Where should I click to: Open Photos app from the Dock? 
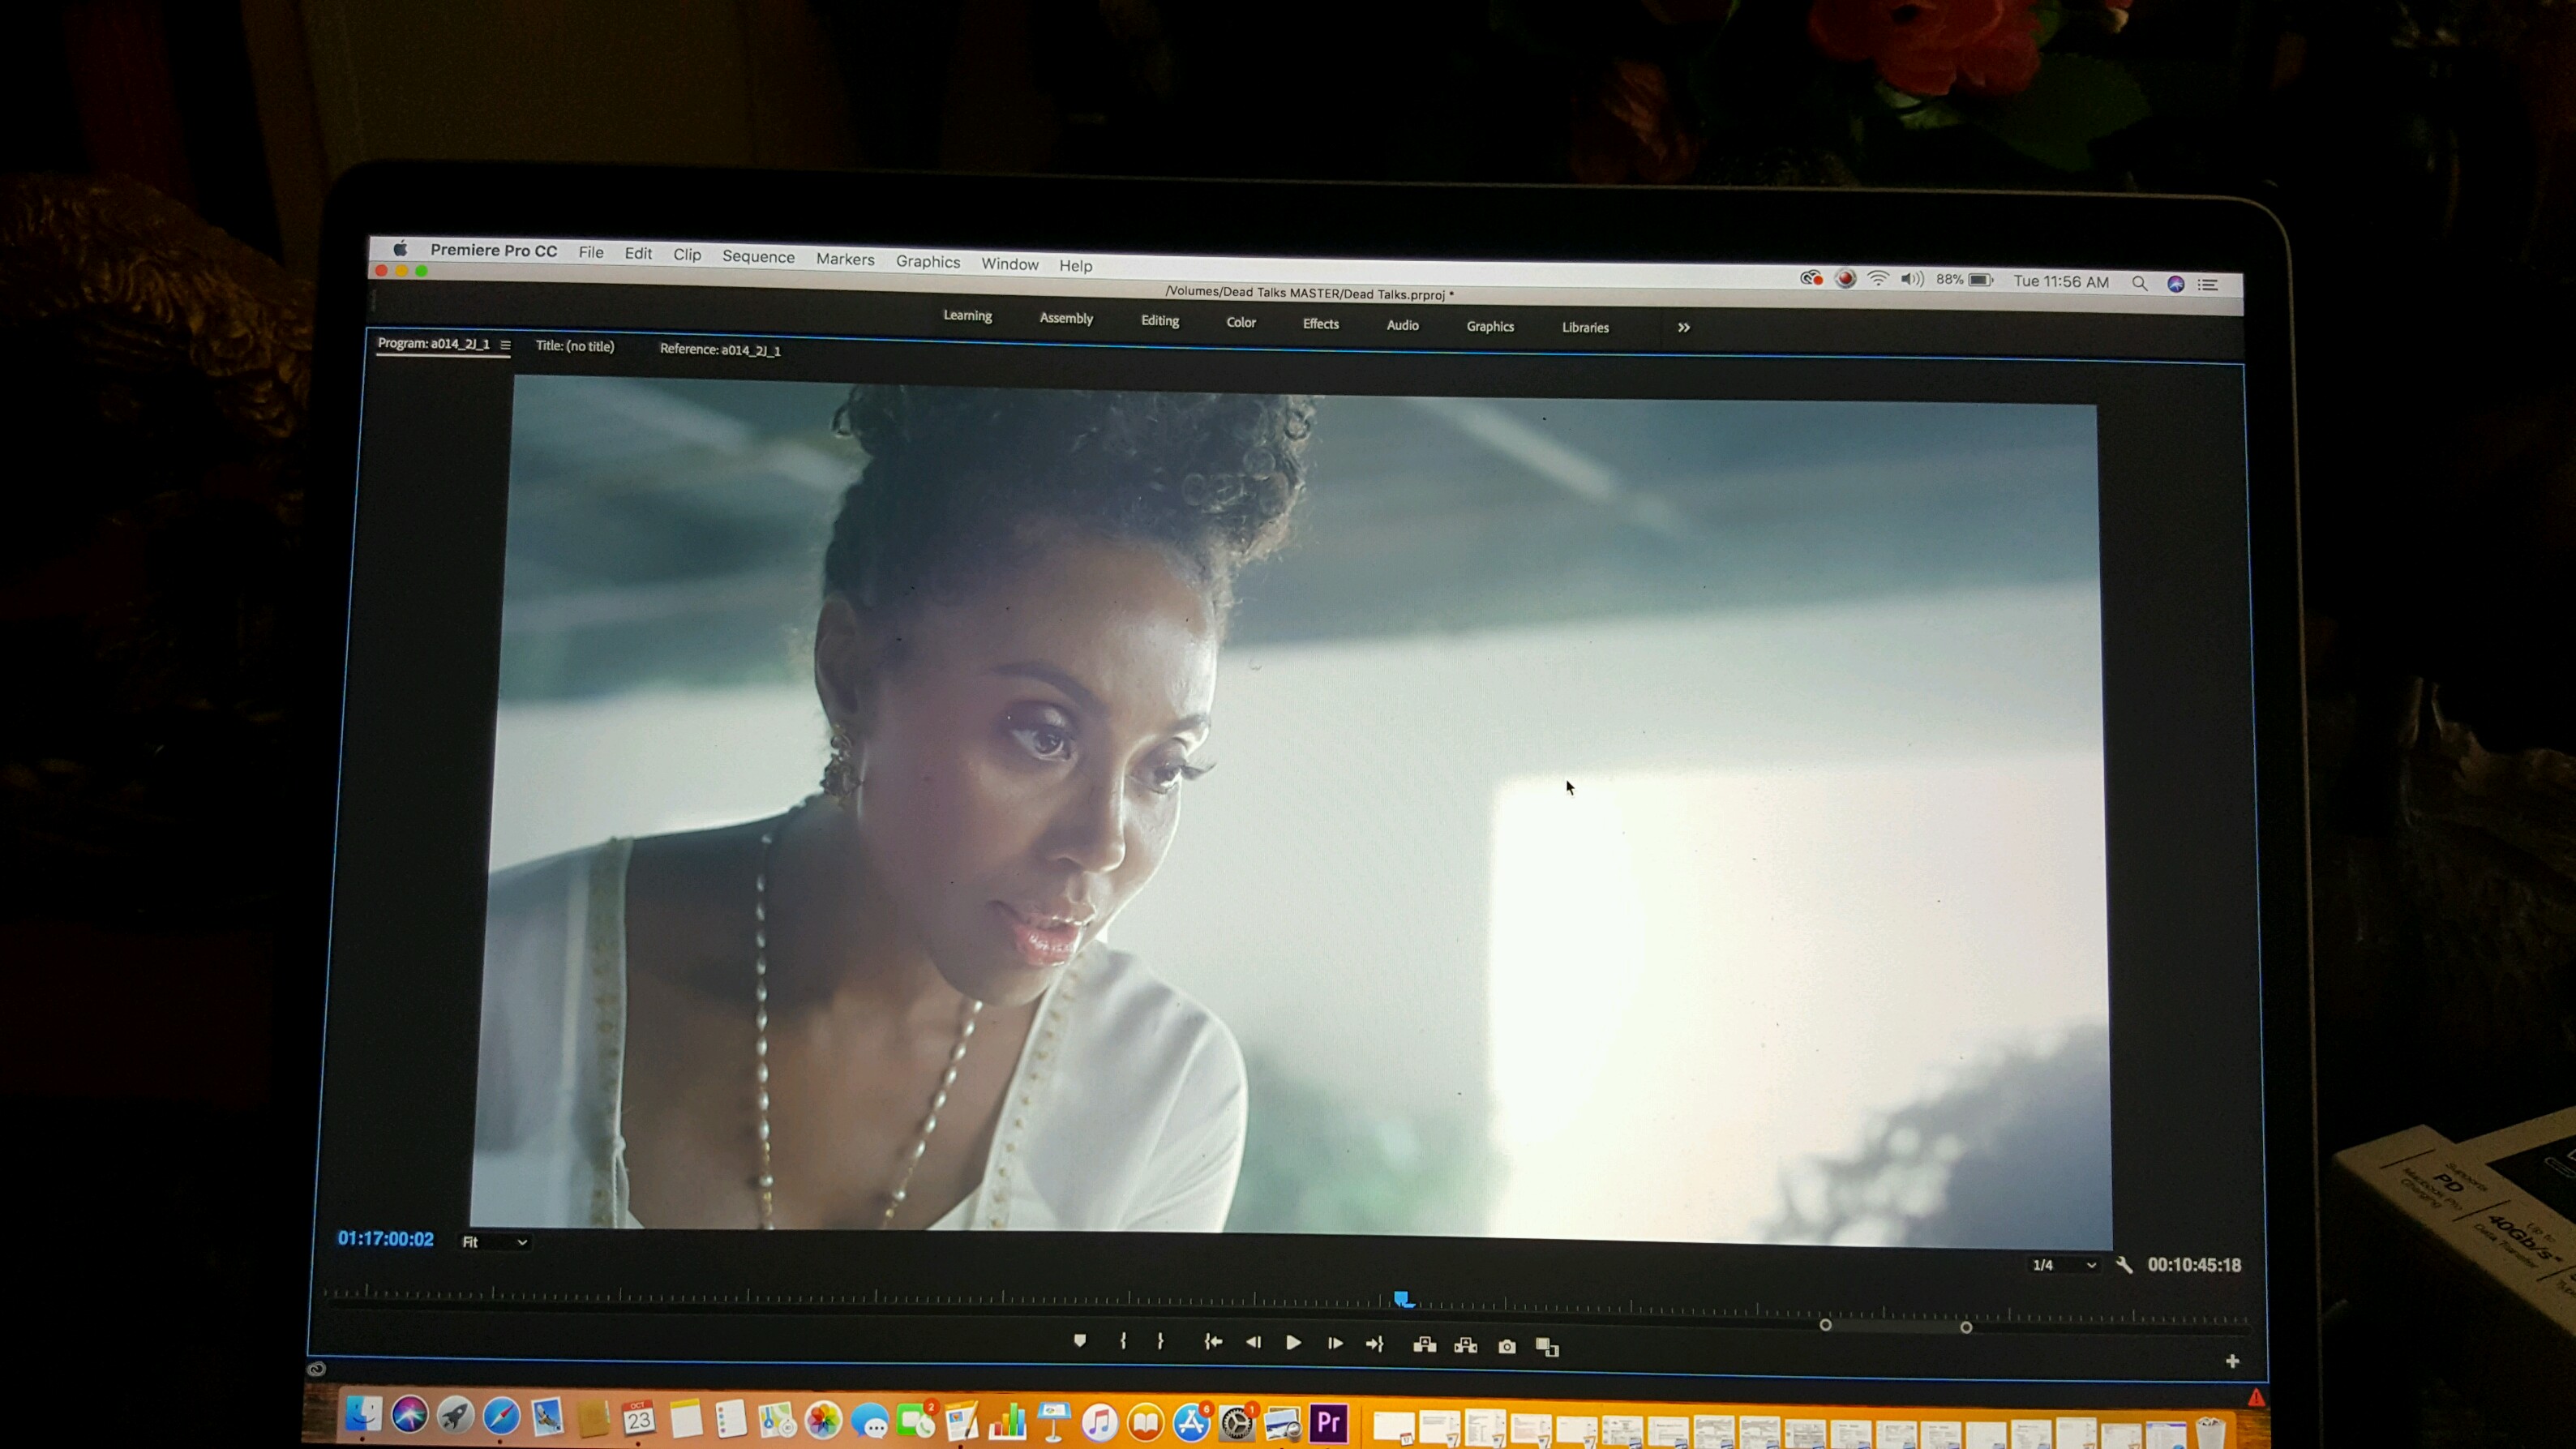[823, 1420]
